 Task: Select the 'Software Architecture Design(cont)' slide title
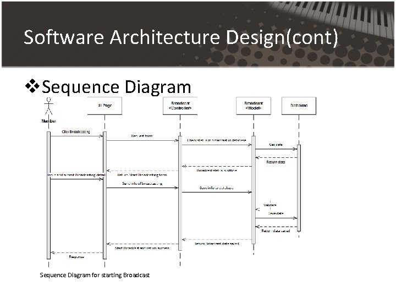tap(181, 37)
